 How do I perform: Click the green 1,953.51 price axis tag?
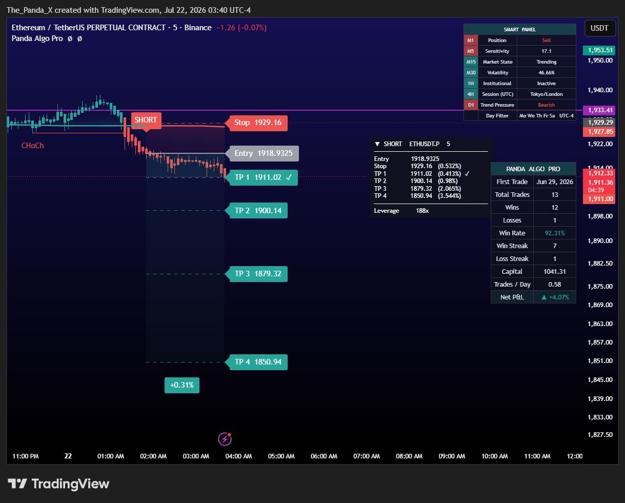[x=599, y=50]
